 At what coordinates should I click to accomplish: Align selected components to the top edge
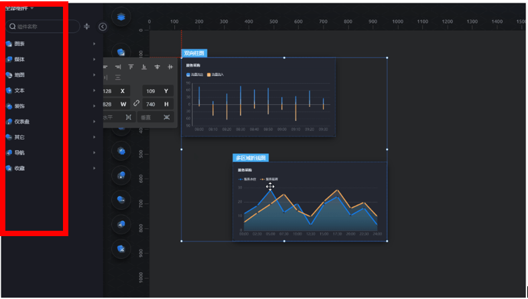point(131,67)
